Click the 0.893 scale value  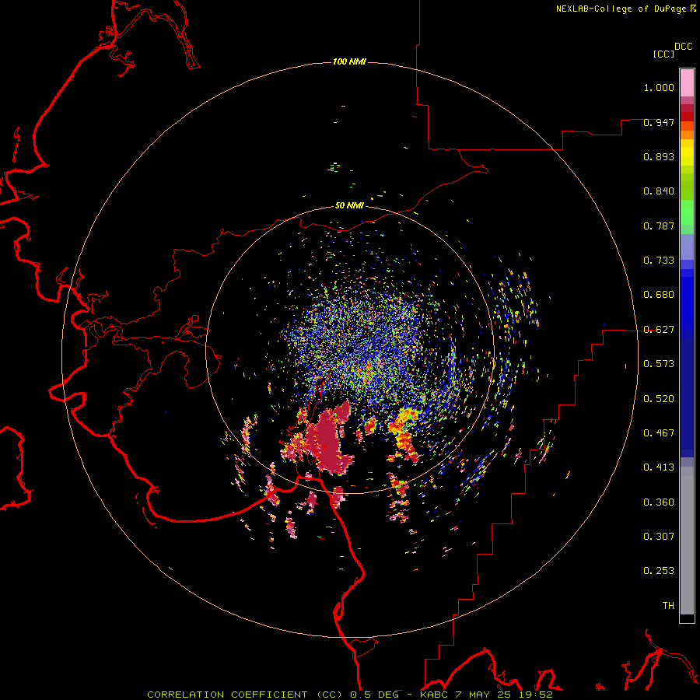[659, 156]
